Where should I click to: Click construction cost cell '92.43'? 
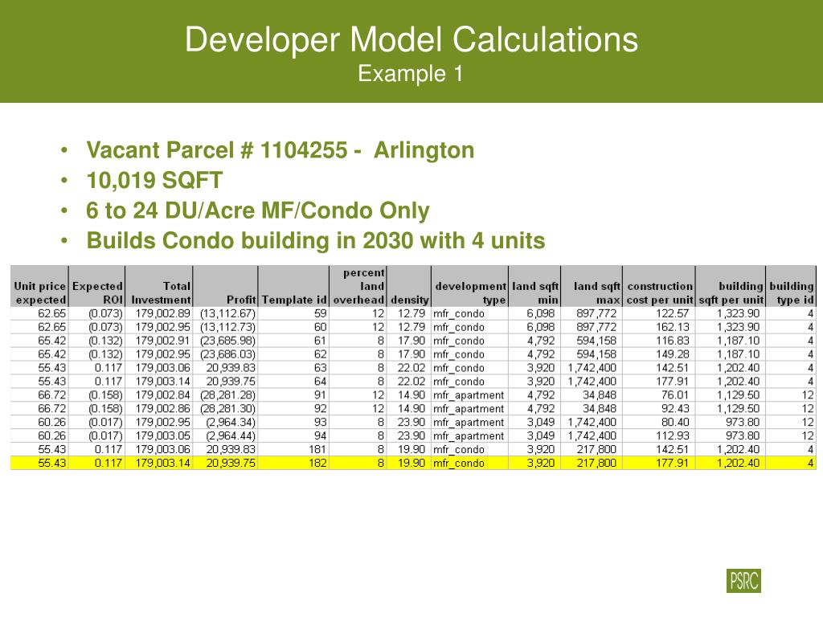659,409
